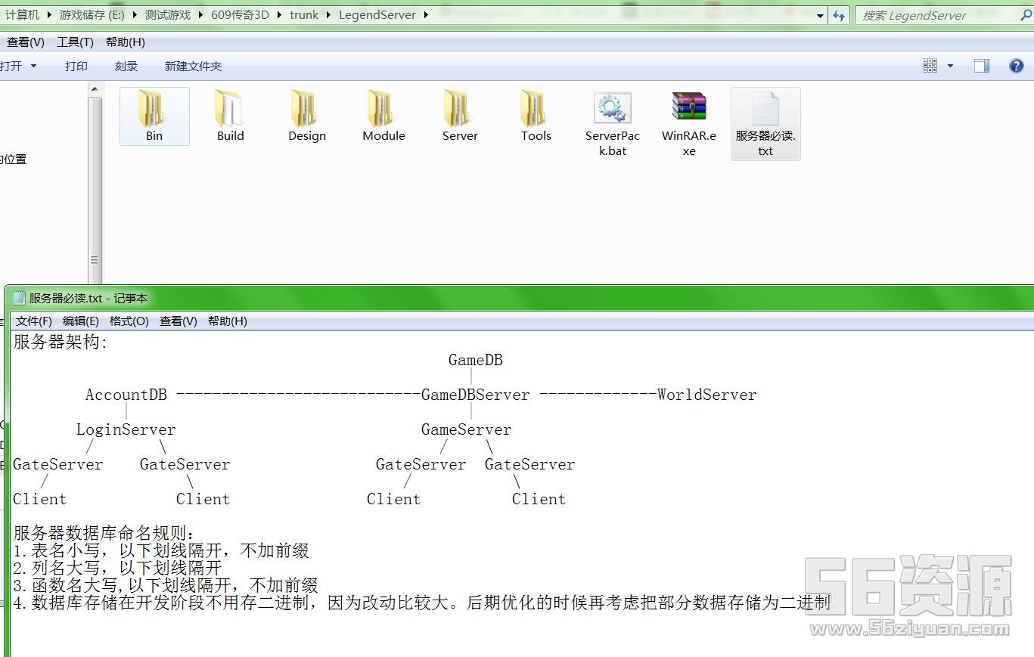This screenshot has width=1034, height=657.
Task: Toggle the preview pane button
Action: 981,66
